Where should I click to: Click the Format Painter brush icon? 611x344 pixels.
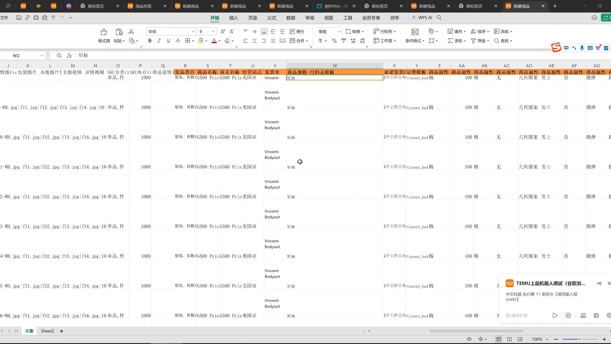click(x=104, y=32)
